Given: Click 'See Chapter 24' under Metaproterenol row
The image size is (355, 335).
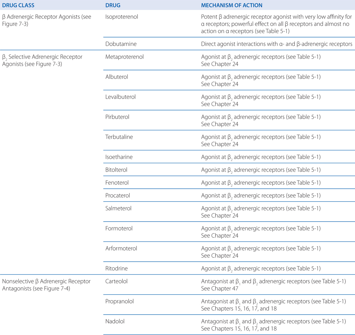Looking at the screenshot, I should 219,64.
